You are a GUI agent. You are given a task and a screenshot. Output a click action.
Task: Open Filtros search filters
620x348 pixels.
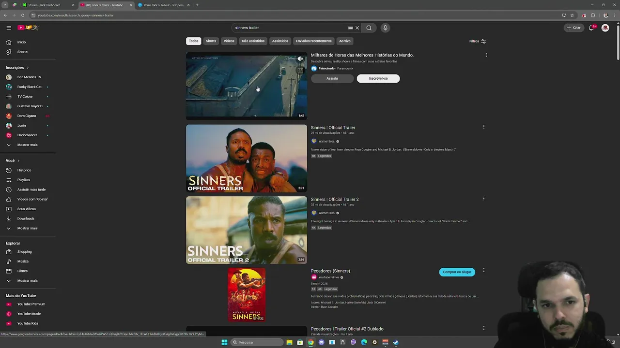click(x=477, y=41)
